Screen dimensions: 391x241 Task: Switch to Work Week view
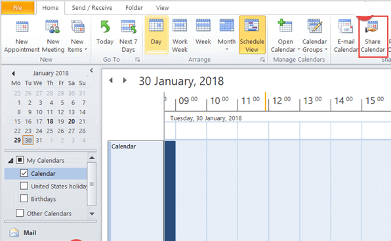180,36
